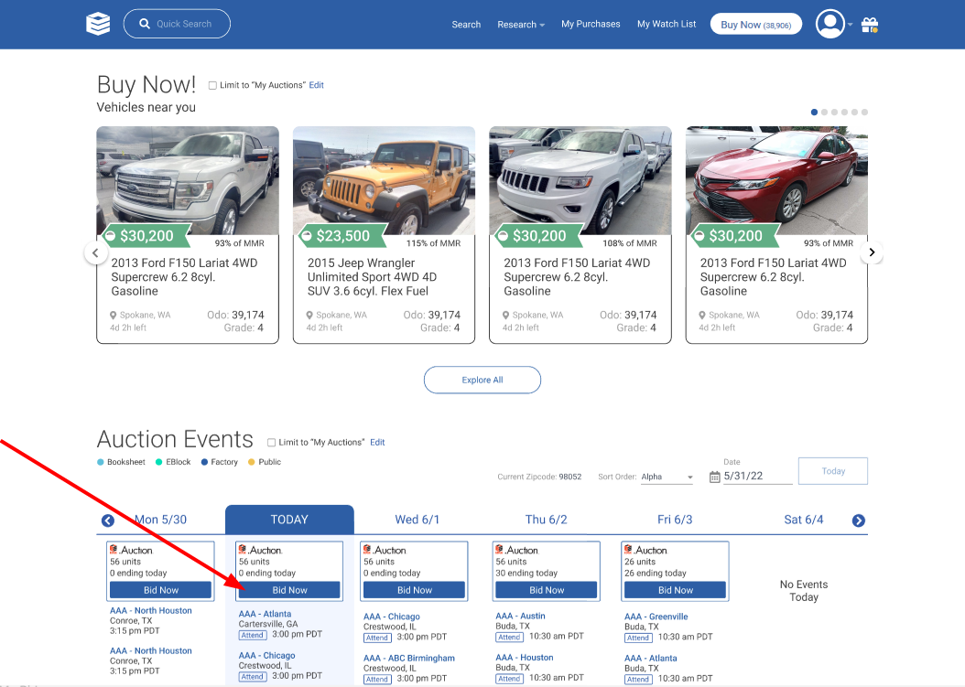Click the magnifier icon in Quick Search
This screenshot has height=687, width=965.
[x=145, y=24]
